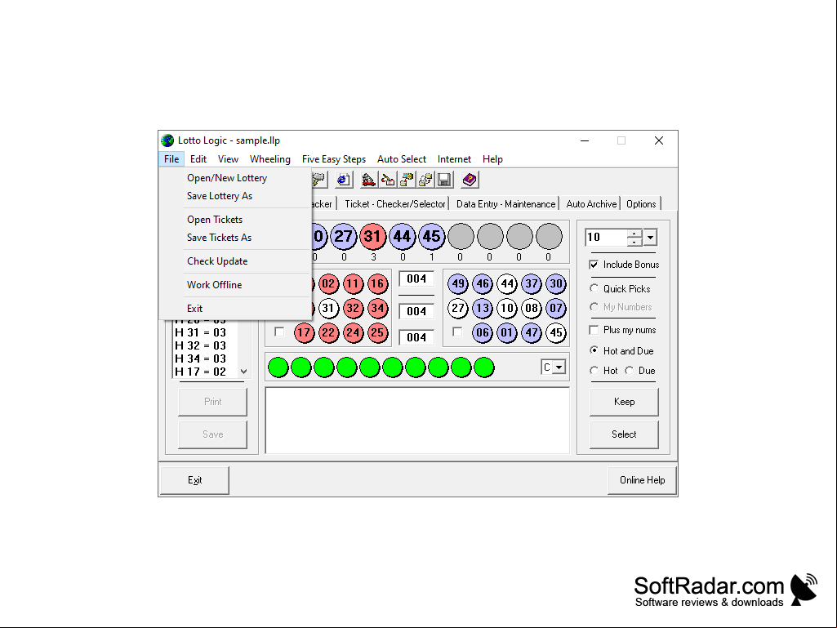Viewport: 837px width, 628px height.
Task: Click the Print button
Action: pyautogui.click(x=212, y=402)
